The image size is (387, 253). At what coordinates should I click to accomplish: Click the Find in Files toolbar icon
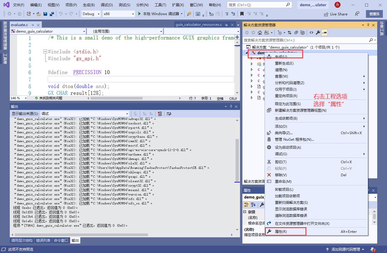(x=189, y=14)
